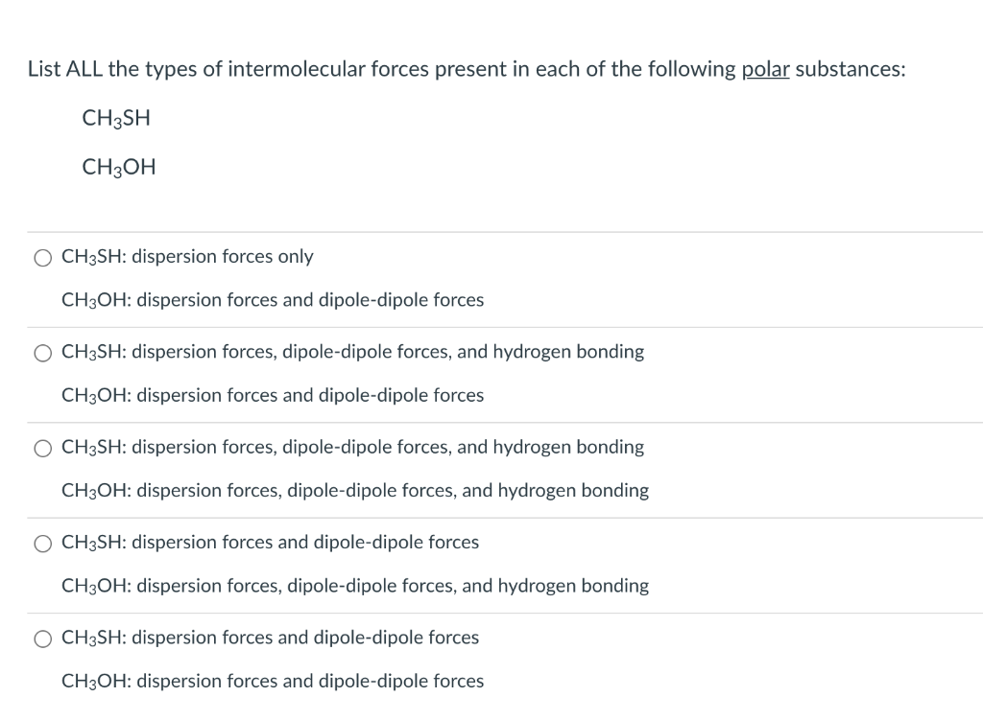Click CH3OH line of first answer option

coord(273,300)
